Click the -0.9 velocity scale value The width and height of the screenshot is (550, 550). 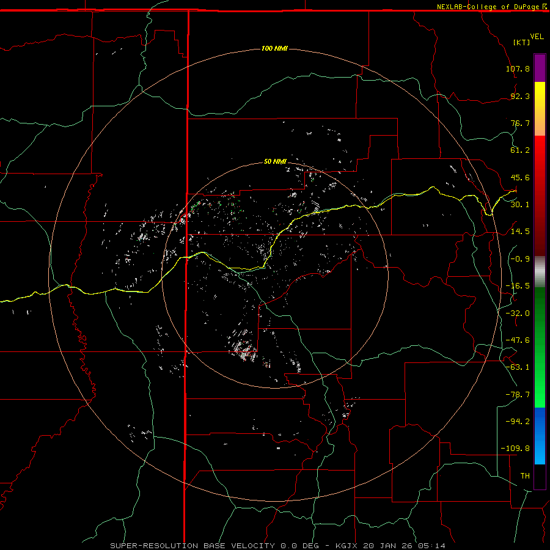point(520,259)
